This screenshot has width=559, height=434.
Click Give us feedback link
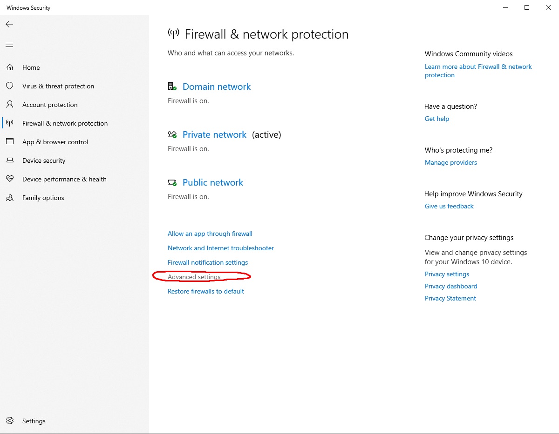pos(449,206)
